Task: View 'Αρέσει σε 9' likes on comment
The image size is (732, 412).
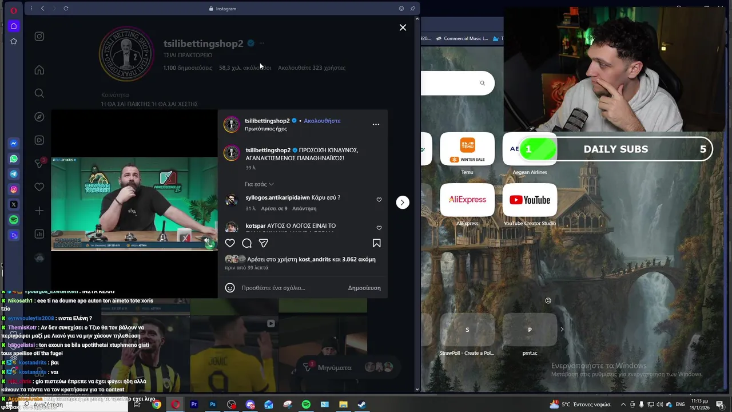Action: [x=274, y=208]
